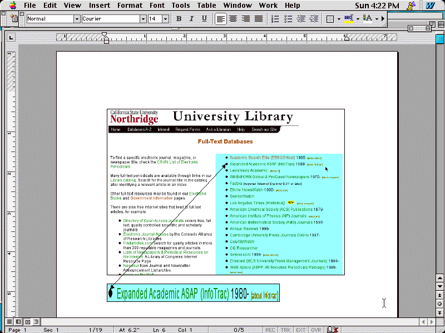Screen dimensions: 445x333
Task: Click the first line indent marker on ruler
Action: pyautogui.click(x=105, y=34)
